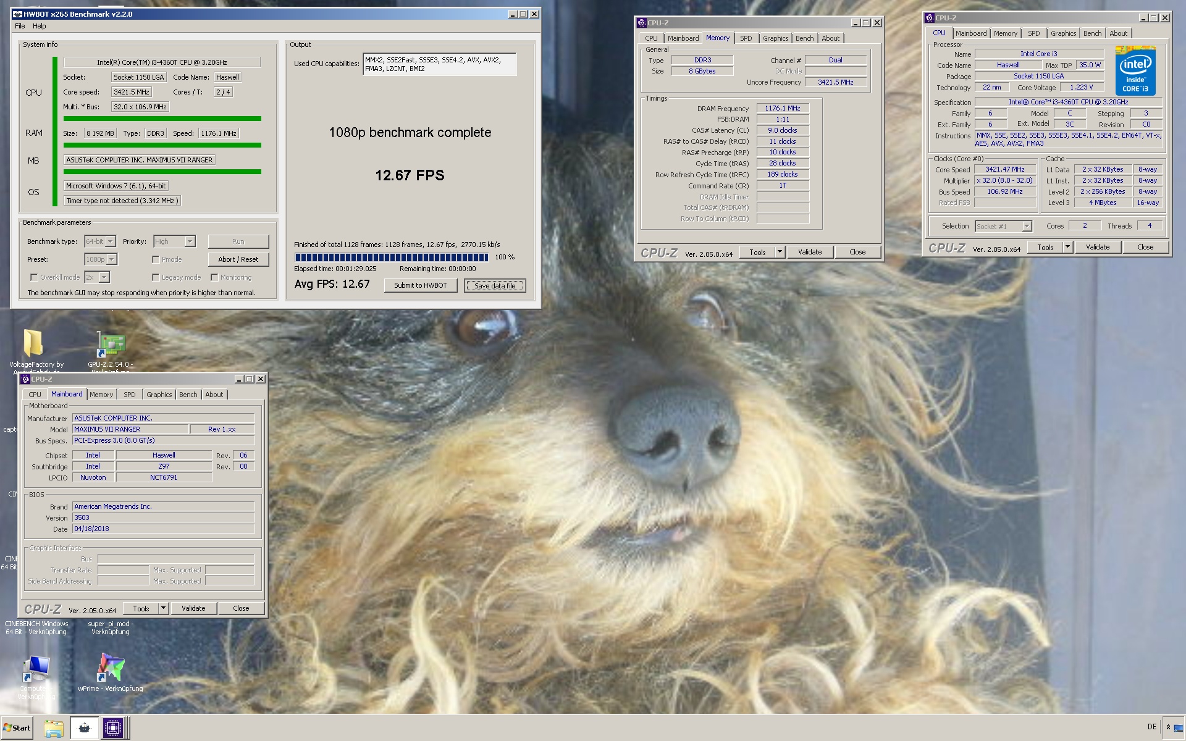Open Windows Explorer from the taskbar
Screen dimensions: 1186x741
click(54, 728)
